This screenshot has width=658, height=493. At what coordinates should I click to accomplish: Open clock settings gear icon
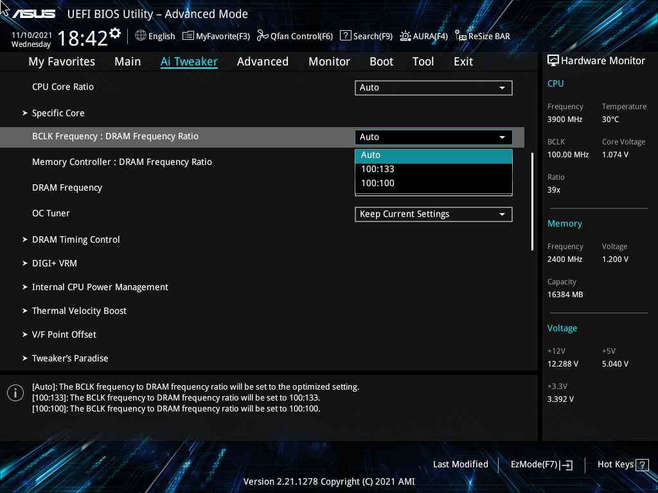click(x=115, y=33)
